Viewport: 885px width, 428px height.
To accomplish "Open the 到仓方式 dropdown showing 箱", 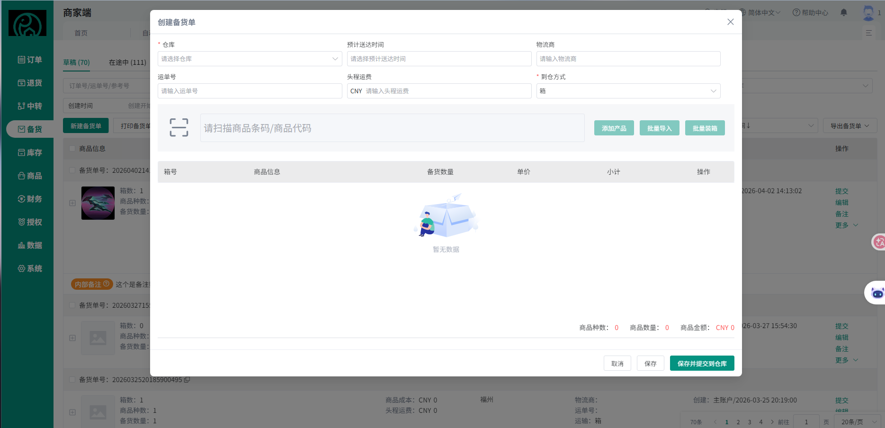I will (628, 91).
